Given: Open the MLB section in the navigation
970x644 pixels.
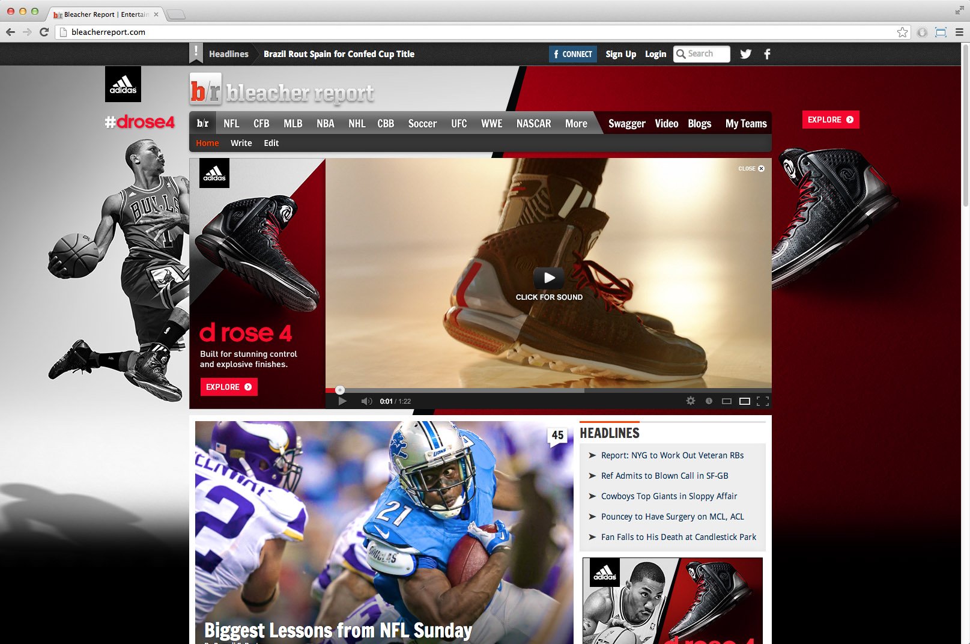Looking at the screenshot, I should tap(293, 123).
